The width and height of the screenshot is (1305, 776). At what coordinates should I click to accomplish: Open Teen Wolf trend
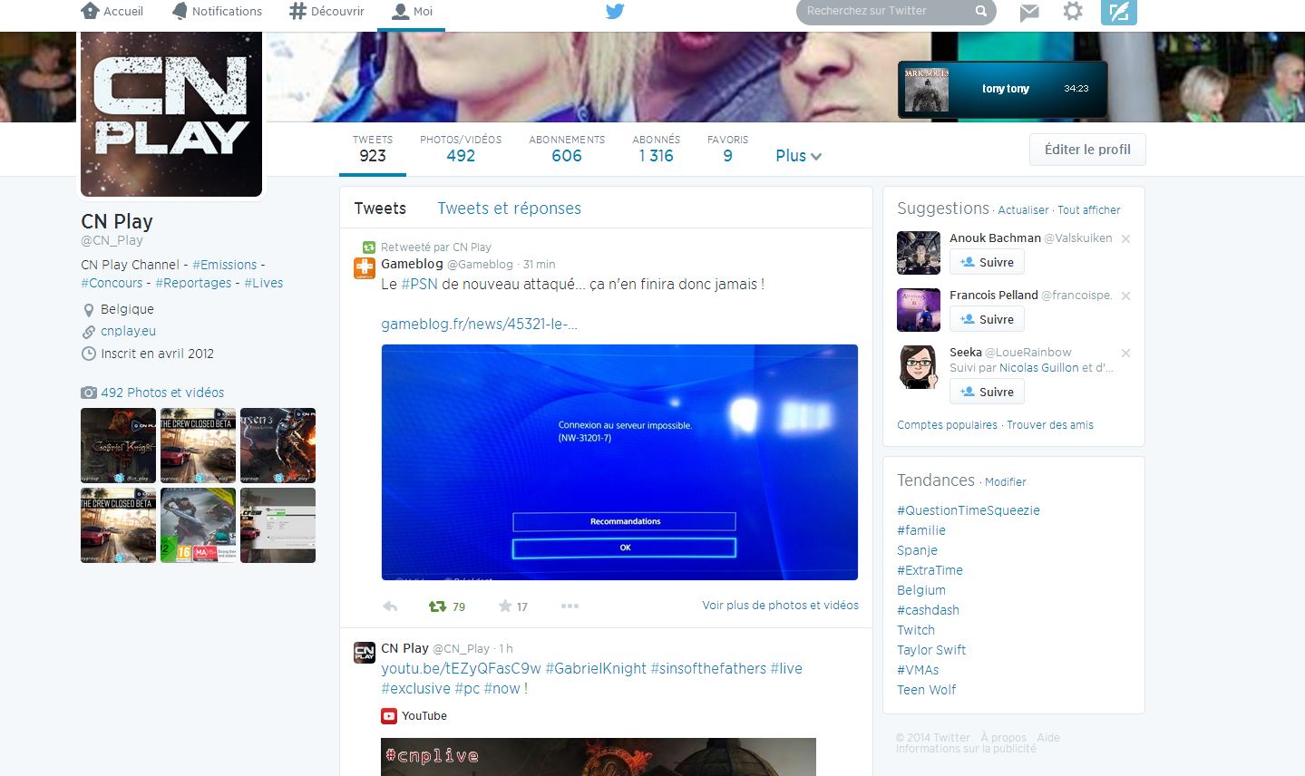[x=926, y=690]
